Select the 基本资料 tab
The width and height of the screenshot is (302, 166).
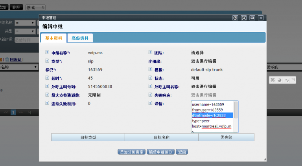(53, 38)
